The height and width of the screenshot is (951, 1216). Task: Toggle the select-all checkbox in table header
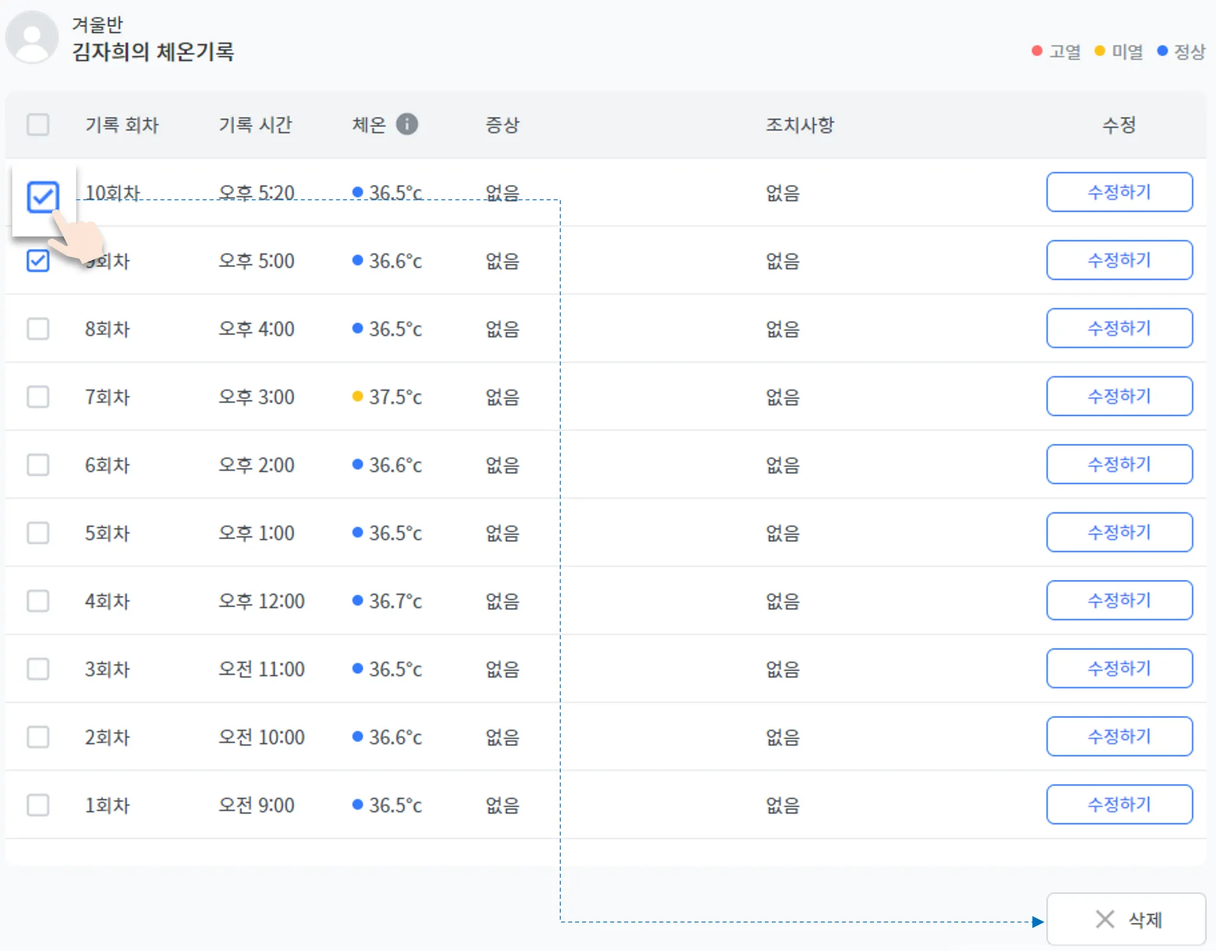(x=38, y=125)
